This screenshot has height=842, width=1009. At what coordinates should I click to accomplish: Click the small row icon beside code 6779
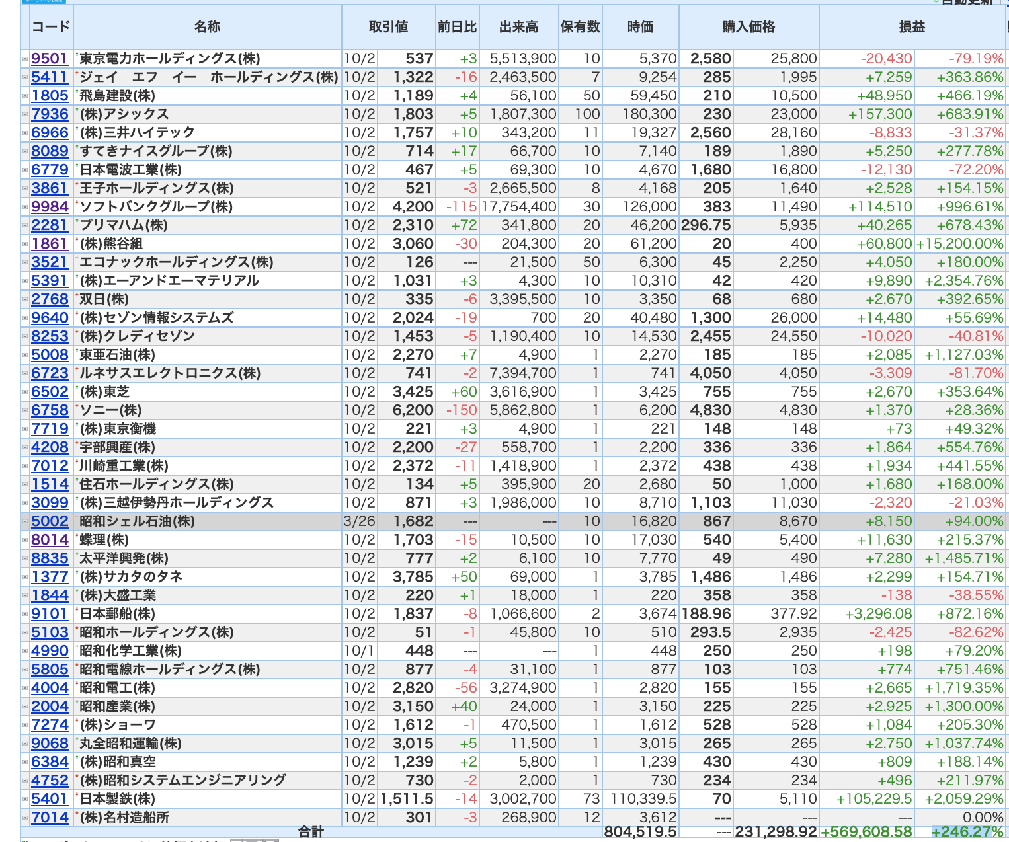(25, 170)
